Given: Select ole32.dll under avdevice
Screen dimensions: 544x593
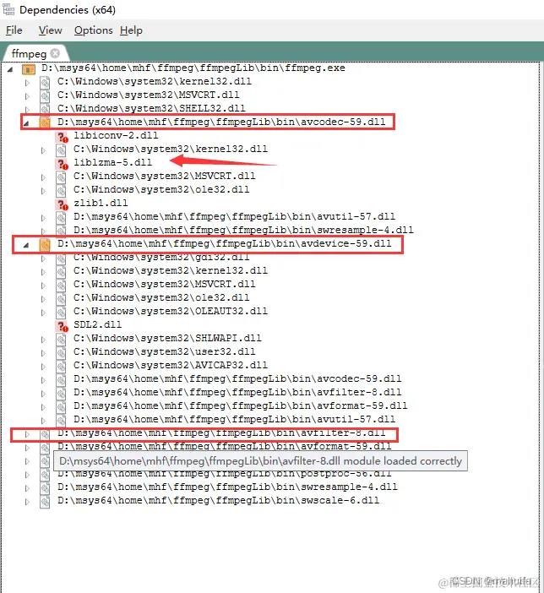Looking at the screenshot, I should coord(161,298).
